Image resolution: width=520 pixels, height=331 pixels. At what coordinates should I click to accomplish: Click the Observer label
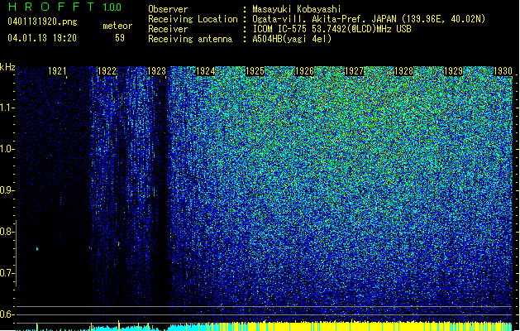click(168, 9)
